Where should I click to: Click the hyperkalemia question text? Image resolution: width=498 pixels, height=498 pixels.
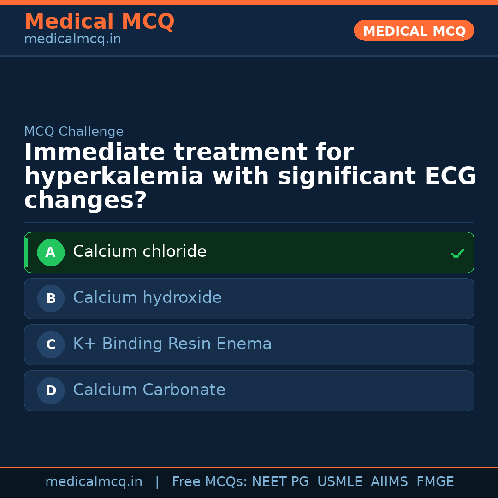click(249, 177)
